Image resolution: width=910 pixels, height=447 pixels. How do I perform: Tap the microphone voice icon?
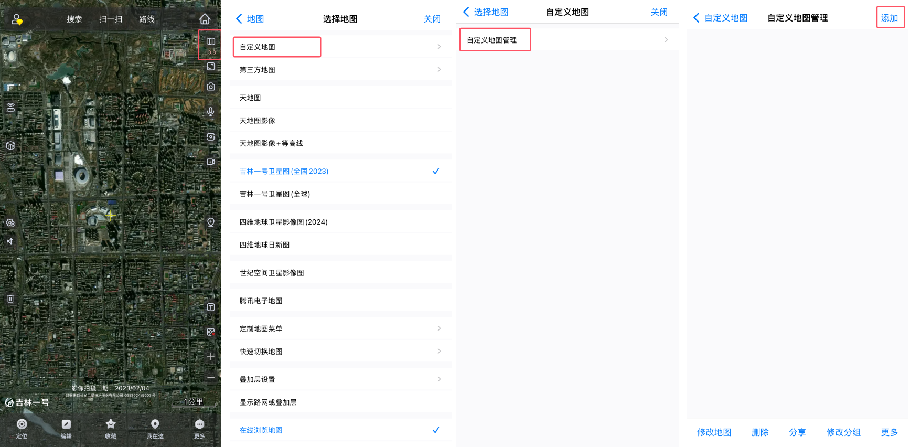(x=211, y=112)
